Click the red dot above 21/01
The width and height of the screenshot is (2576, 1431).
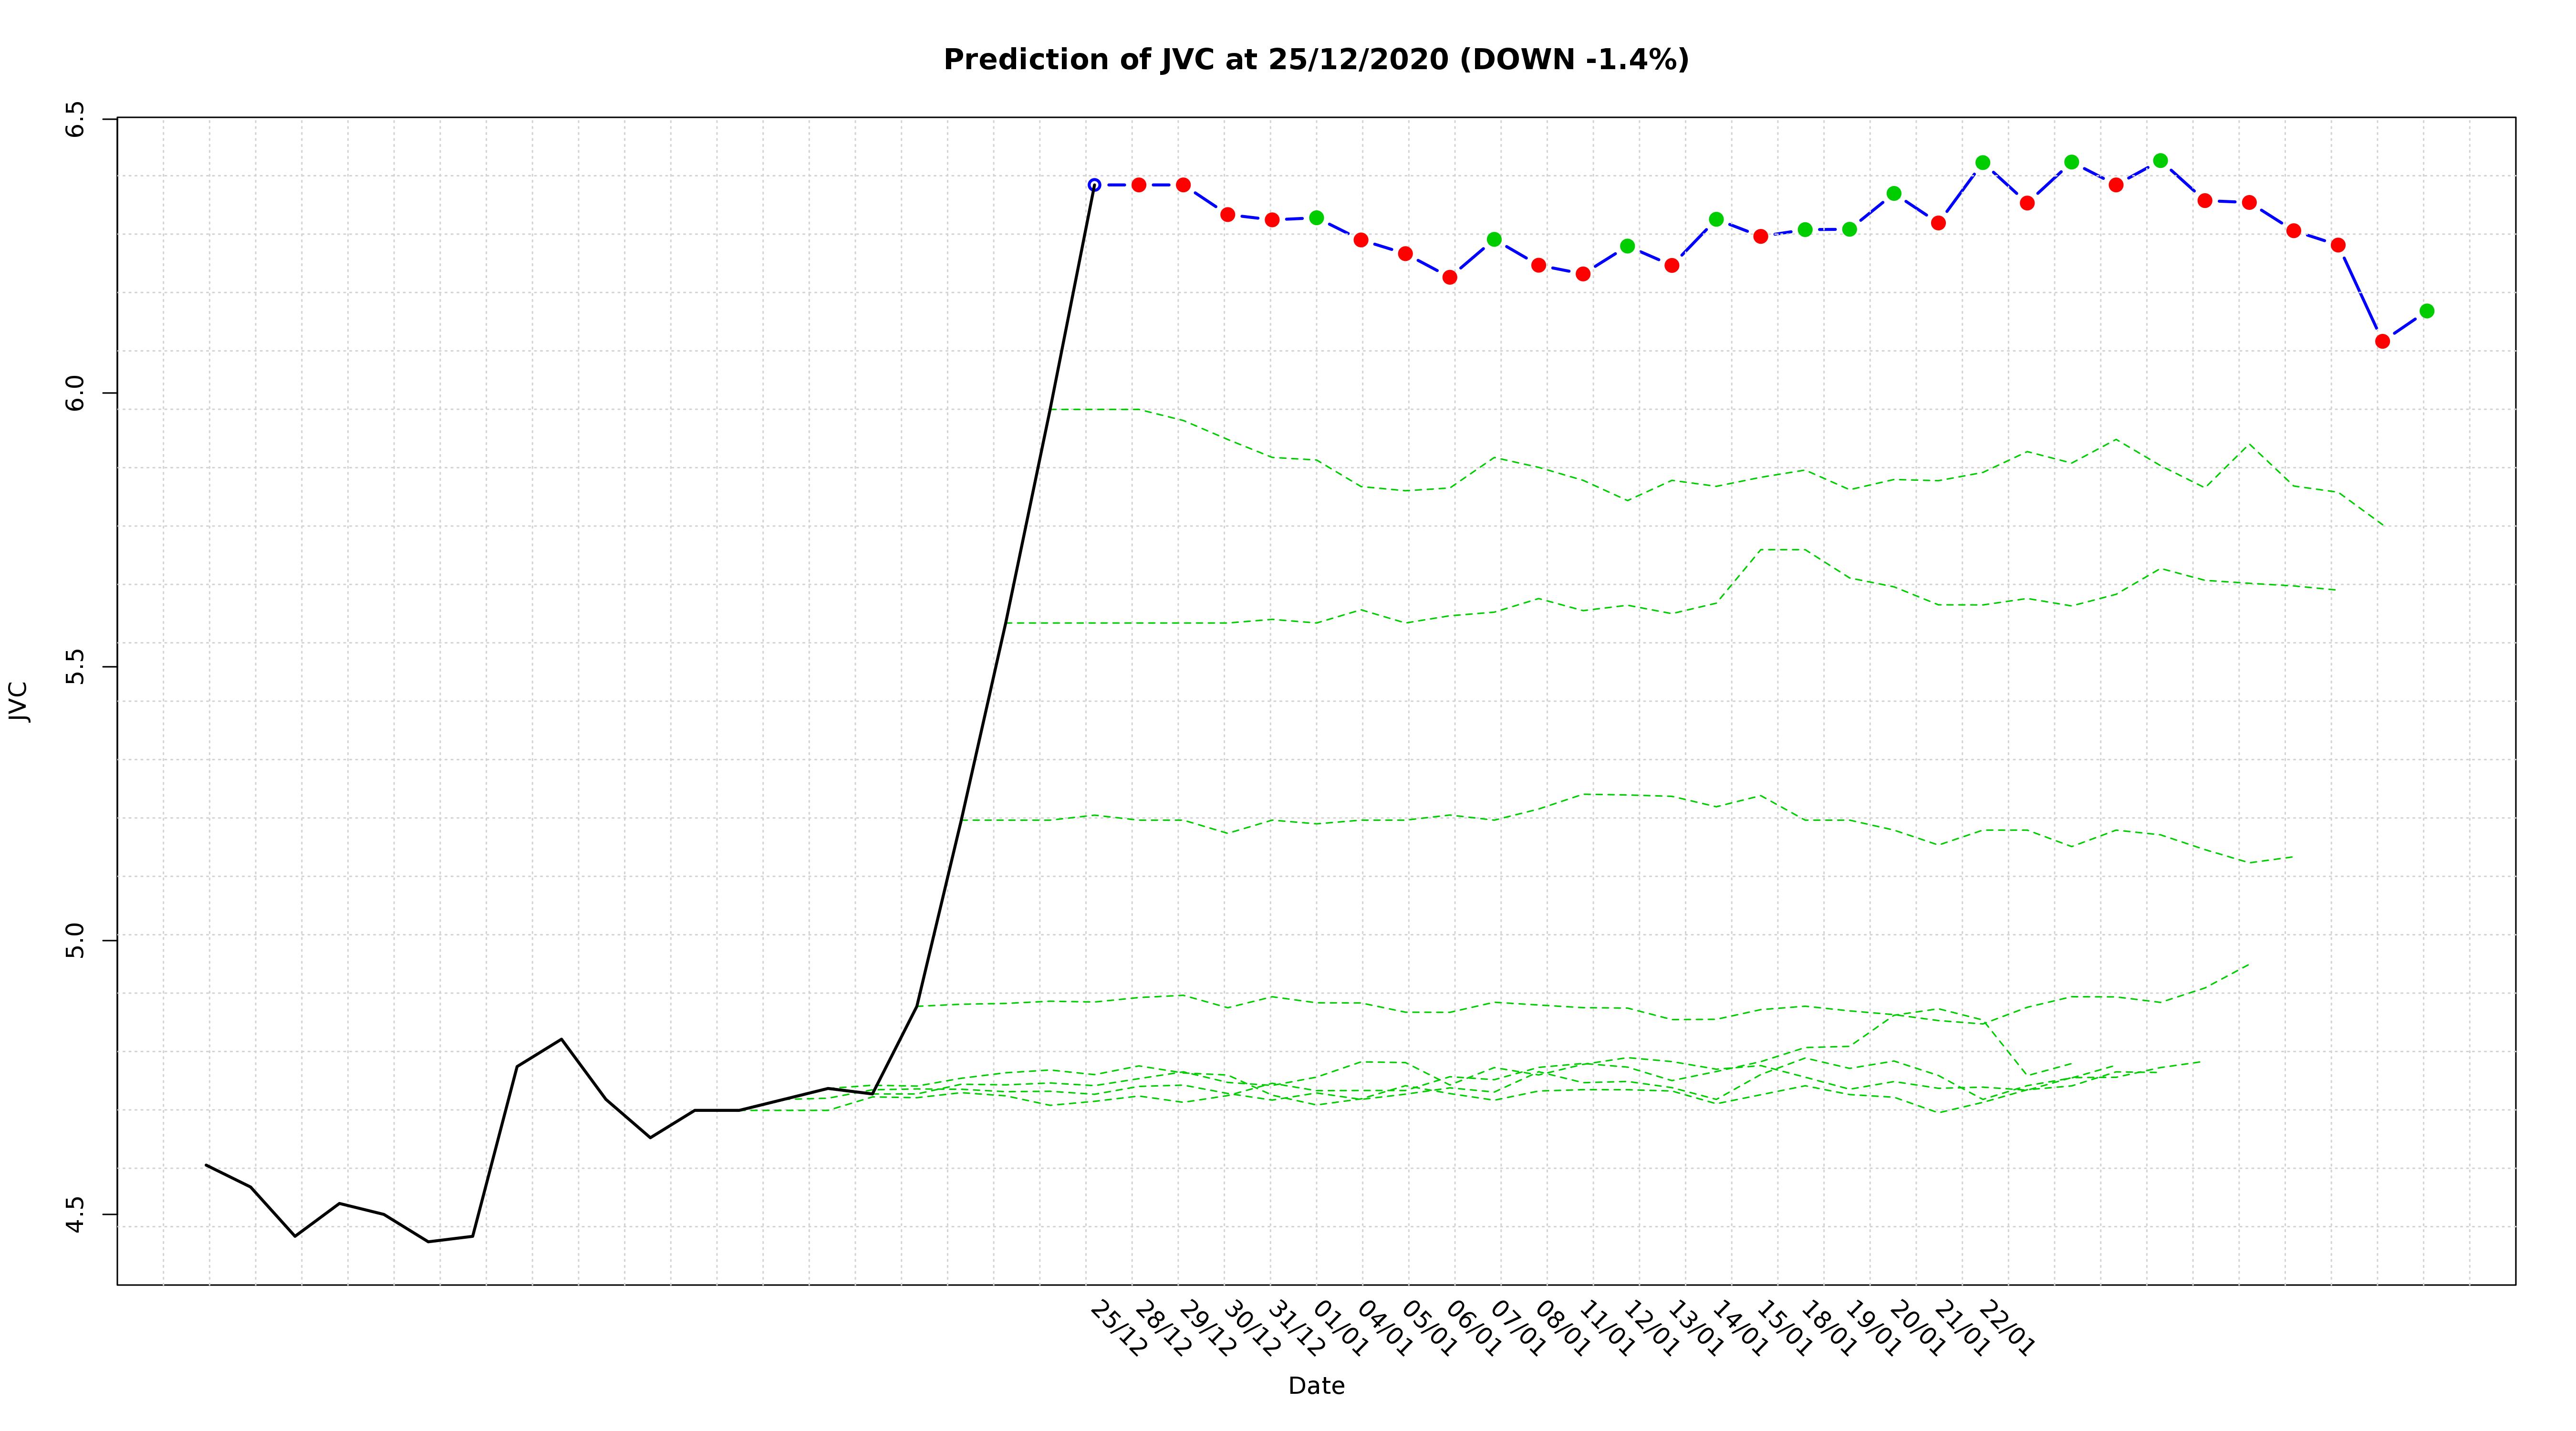1938,223
